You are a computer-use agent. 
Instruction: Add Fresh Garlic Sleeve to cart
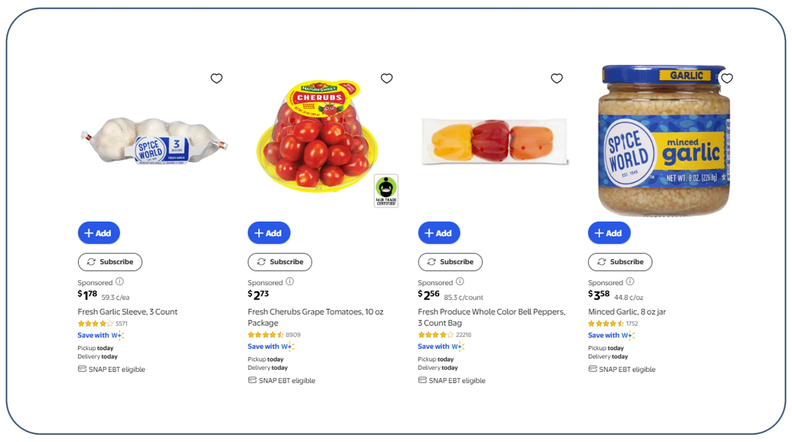click(x=99, y=233)
